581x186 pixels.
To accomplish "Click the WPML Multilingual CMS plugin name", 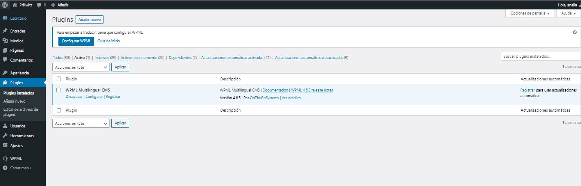I will tap(88, 90).
